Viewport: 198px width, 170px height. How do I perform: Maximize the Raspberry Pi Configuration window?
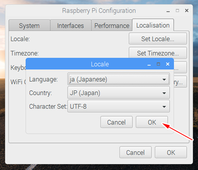click(177, 11)
